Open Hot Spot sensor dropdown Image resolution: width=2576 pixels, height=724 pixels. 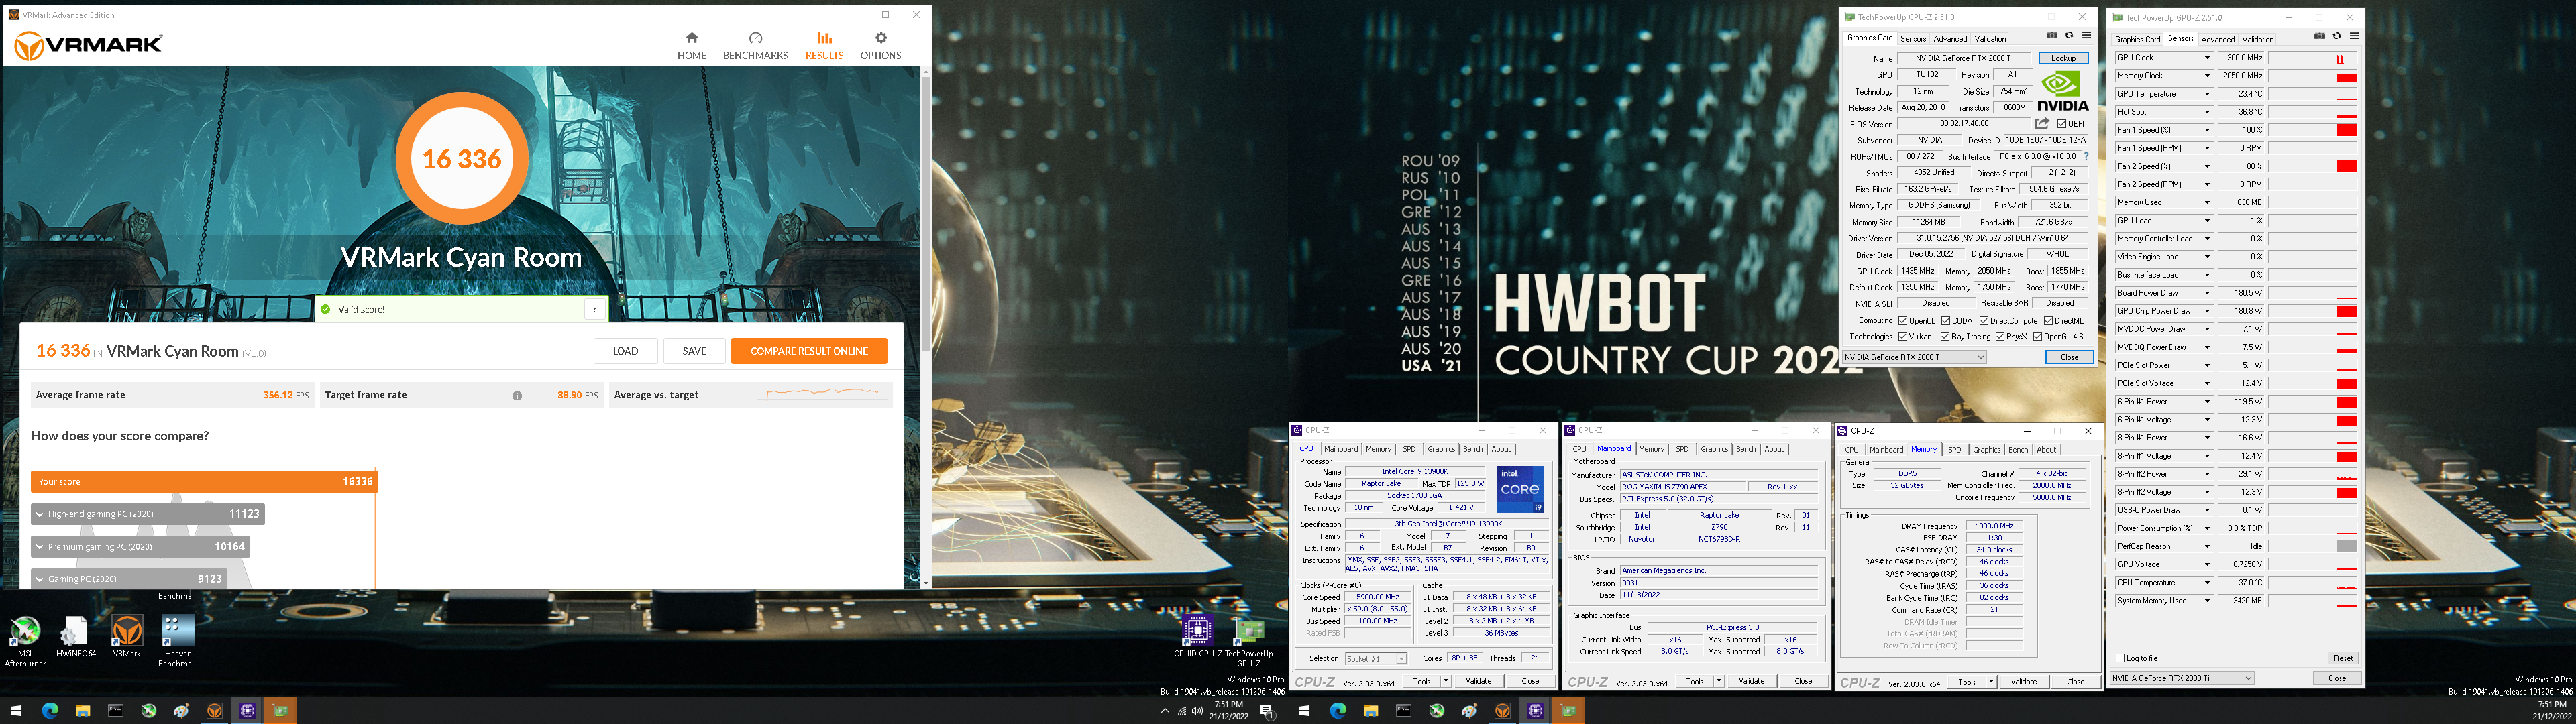coord(2207,112)
